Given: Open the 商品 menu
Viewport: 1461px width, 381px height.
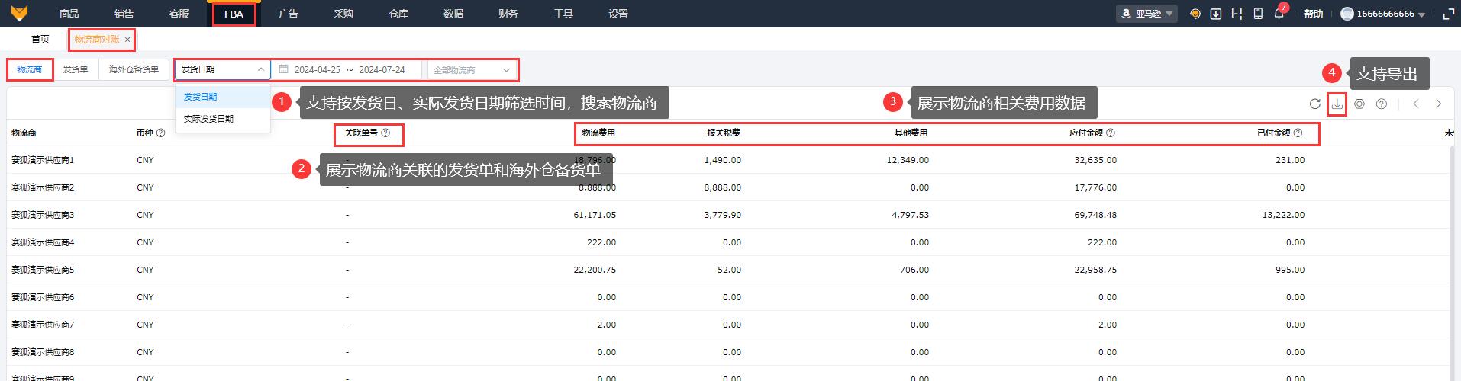Looking at the screenshot, I should 69,14.
